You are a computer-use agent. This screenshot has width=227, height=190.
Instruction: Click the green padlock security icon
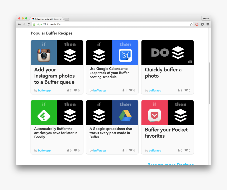34,24
